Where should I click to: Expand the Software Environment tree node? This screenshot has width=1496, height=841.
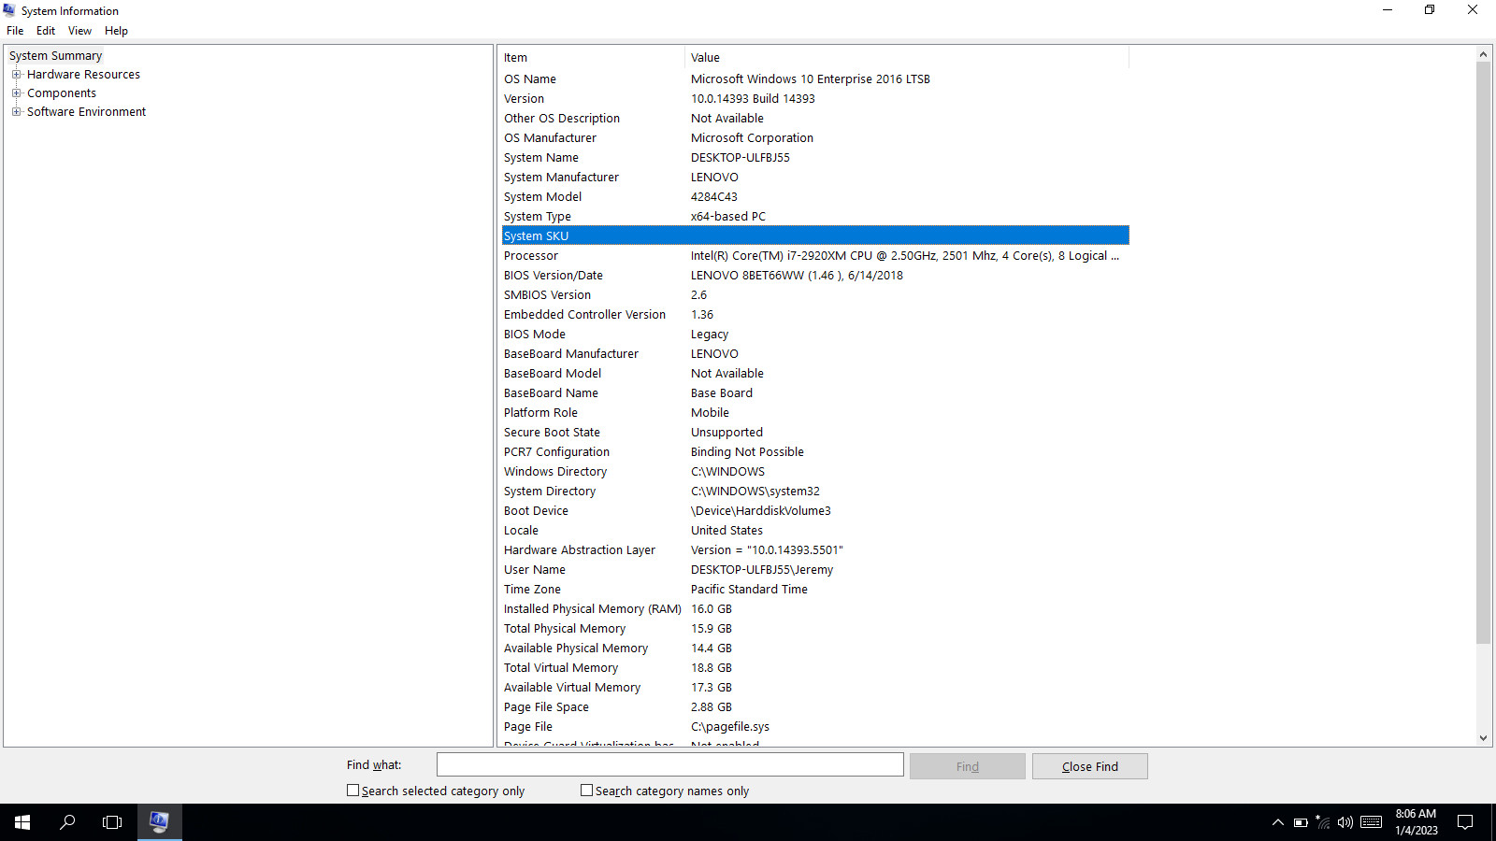16,111
